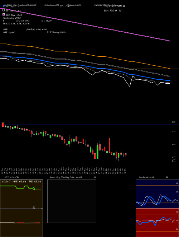The height and width of the screenshot is (237, 179).
Task: Click the blue 20 Day legend swatch
Action: pyautogui.click(x=4, y=6)
